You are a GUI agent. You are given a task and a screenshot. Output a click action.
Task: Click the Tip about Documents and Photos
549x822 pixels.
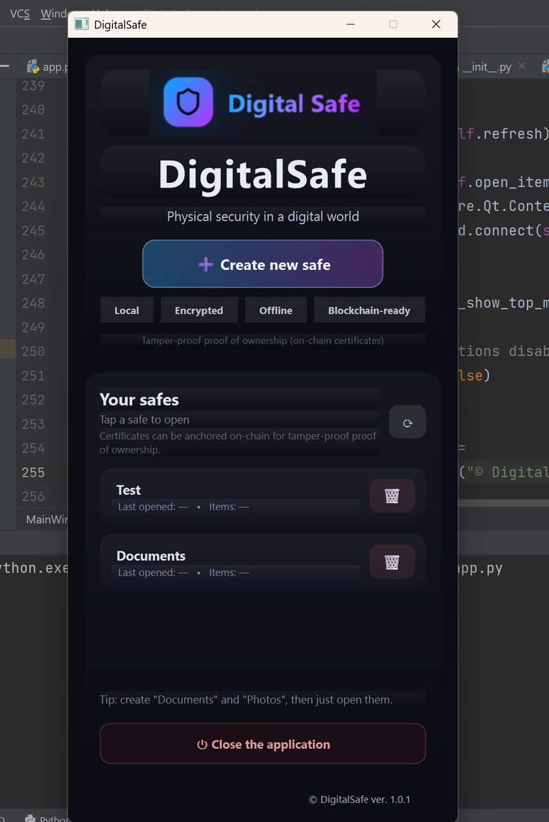(x=246, y=700)
